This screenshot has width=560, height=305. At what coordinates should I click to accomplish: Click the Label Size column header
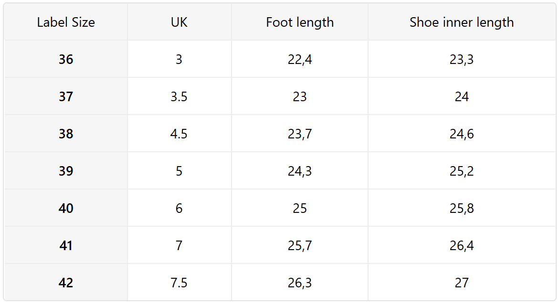[x=66, y=22]
